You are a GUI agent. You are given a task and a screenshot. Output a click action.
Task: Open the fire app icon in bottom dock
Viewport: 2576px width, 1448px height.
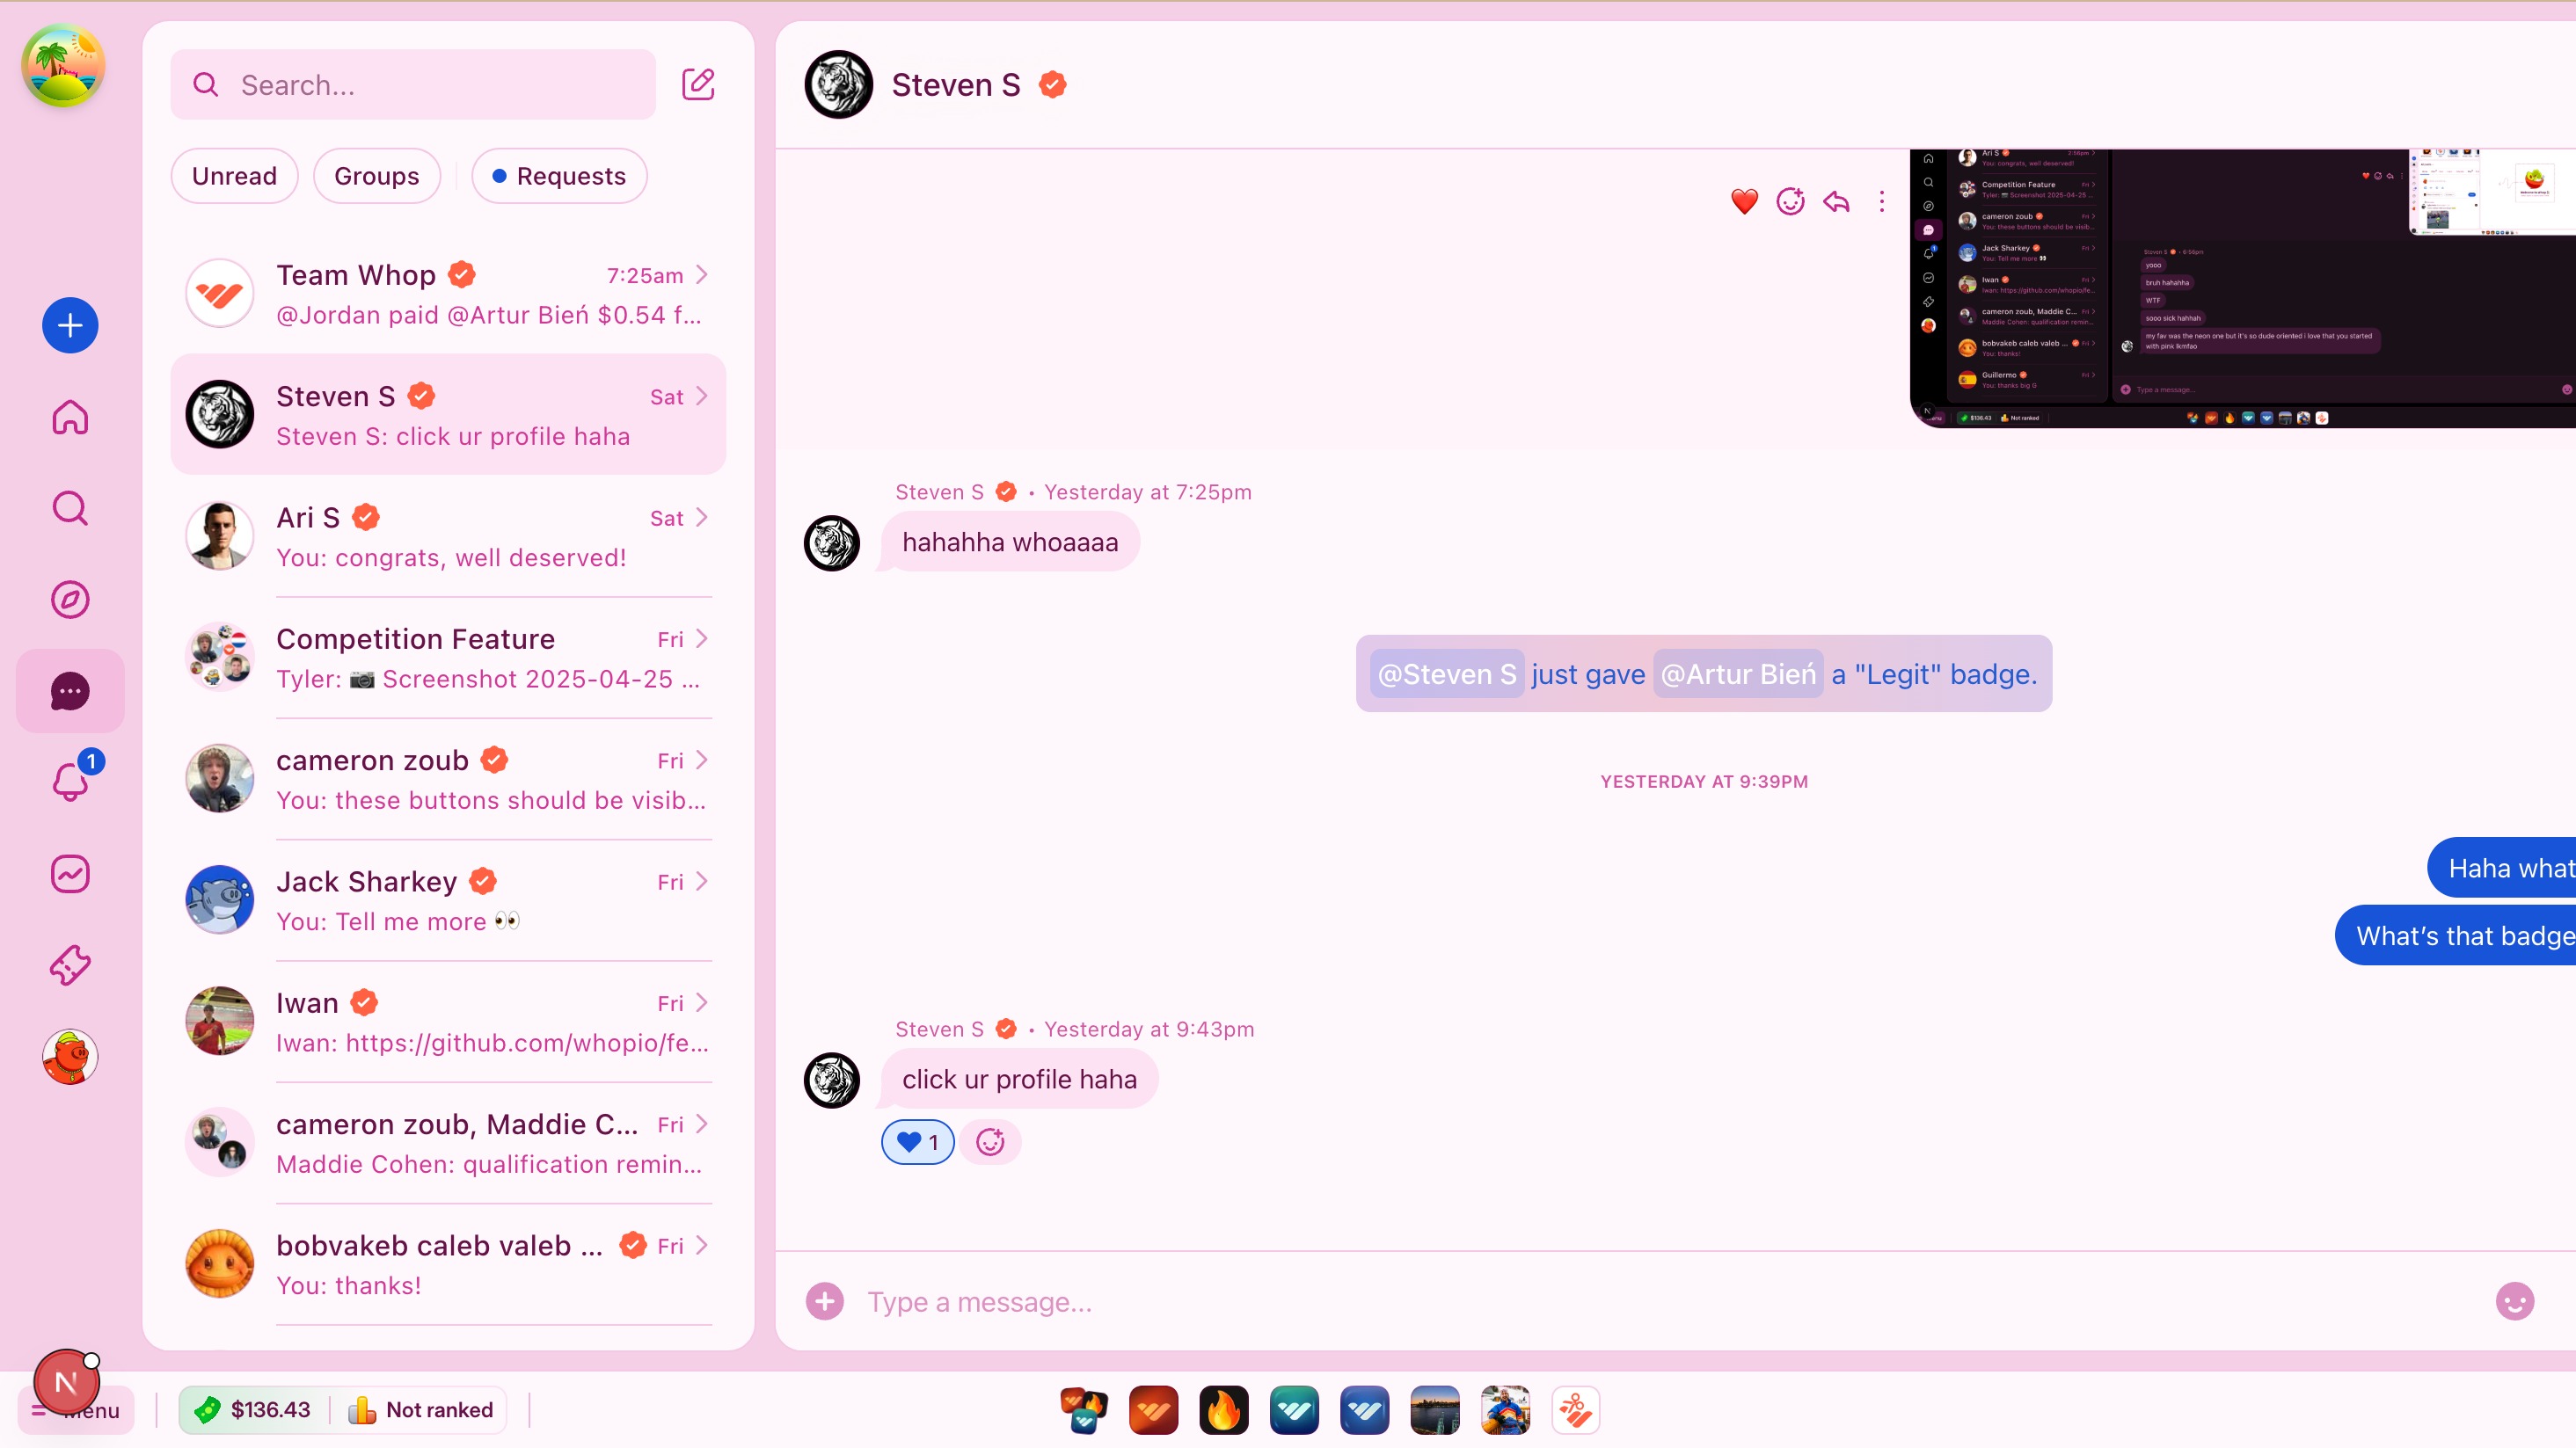pyautogui.click(x=1224, y=1410)
